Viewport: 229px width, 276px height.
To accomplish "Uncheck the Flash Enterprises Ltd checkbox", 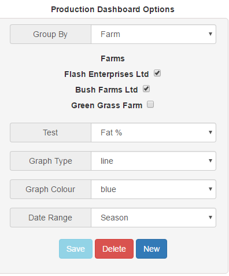I will pyautogui.click(x=157, y=73).
